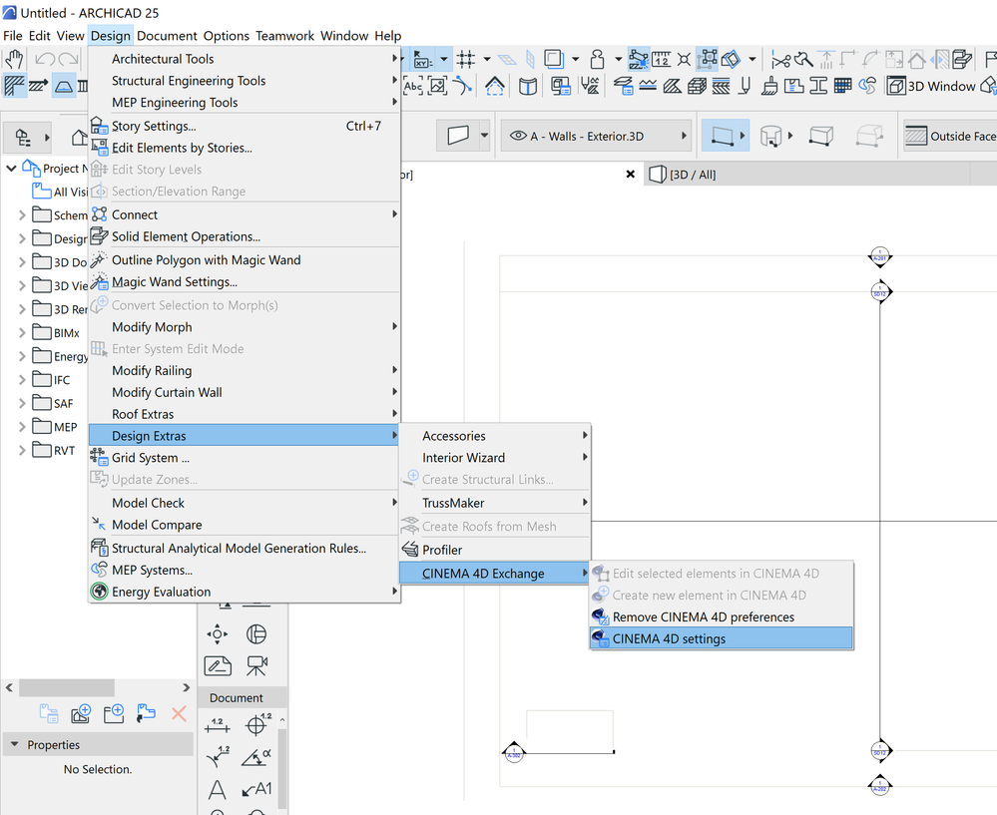Choose Edit Elements by Stories
The height and width of the screenshot is (815, 997).
(245, 148)
